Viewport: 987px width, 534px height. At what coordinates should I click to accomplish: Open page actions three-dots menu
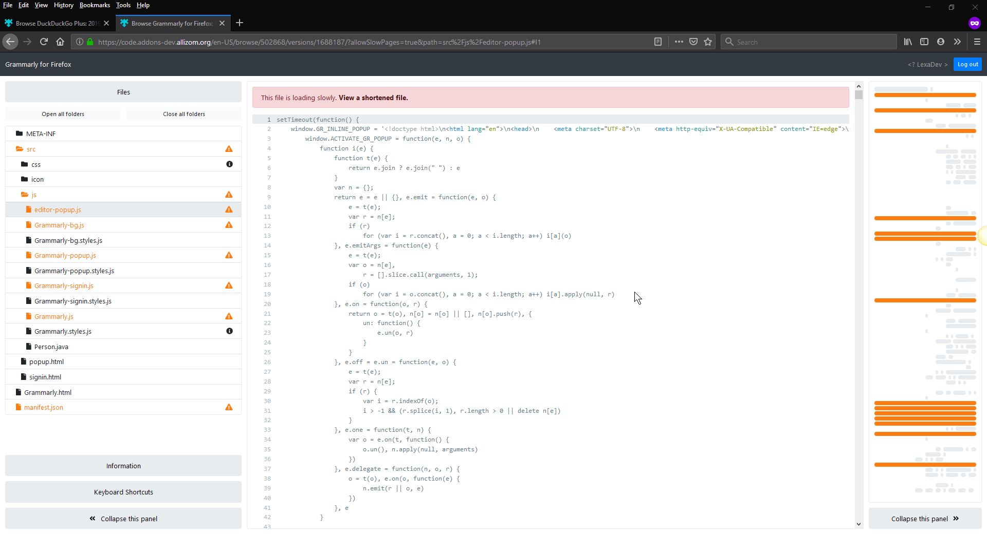point(679,42)
